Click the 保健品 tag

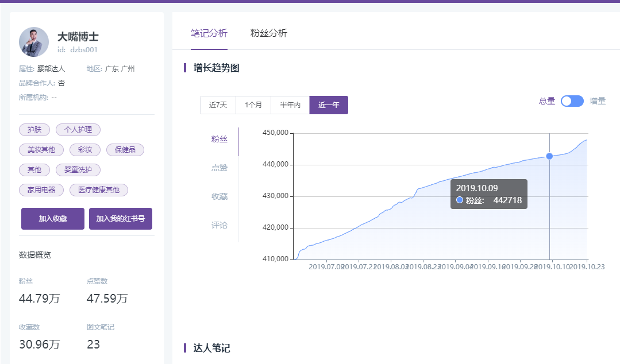point(125,150)
